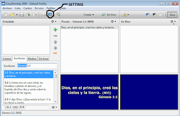Open the preview panel gear menu

[x=114, y=21]
